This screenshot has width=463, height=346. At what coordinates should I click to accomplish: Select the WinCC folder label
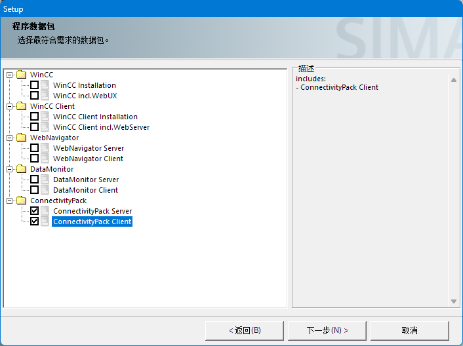click(41, 75)
